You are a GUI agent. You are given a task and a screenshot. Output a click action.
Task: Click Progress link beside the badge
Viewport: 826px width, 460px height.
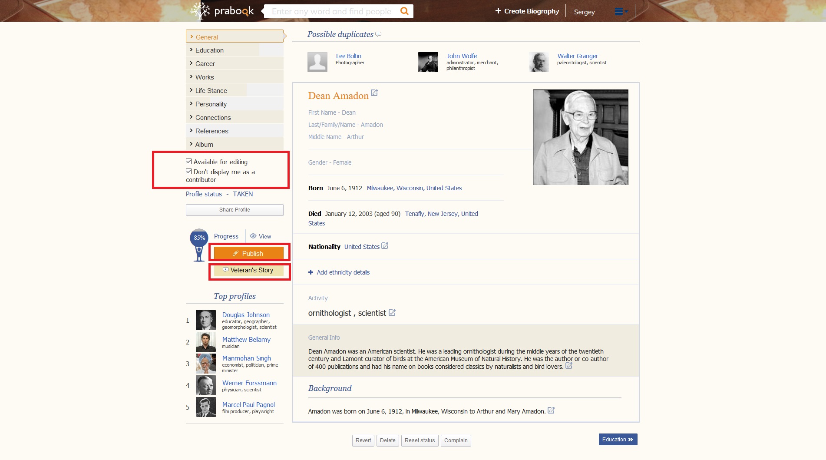click(x=226, y=236)
